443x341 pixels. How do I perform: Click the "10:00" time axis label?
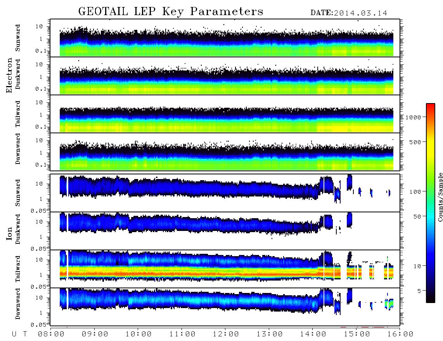click(x=138, y=334)
